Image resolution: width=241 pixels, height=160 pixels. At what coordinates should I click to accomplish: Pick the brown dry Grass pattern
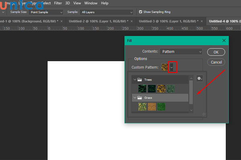pos(151,106)
